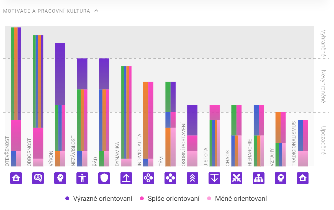Select the Vztahy head-with-heart icon
Image resolution: width=334 pixels, height=210 pixels.
click(281, 178)
